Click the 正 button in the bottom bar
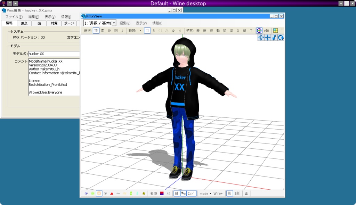This screenshot has width=356, height=205. pyautogui.click(x=246, y=193)
